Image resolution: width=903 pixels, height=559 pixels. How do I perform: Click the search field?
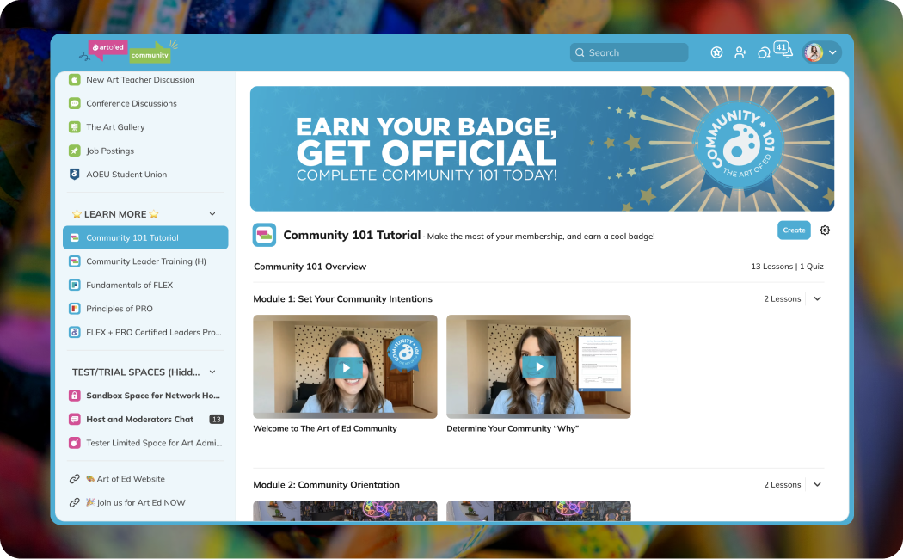(x=629, y=52)
